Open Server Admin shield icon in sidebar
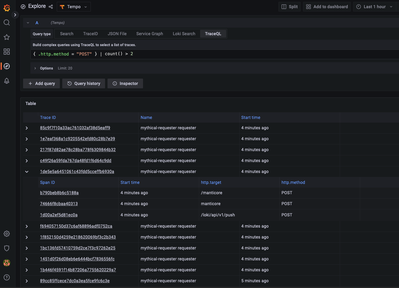The width and height of the screenshot is (399, 288). [7, 248]
